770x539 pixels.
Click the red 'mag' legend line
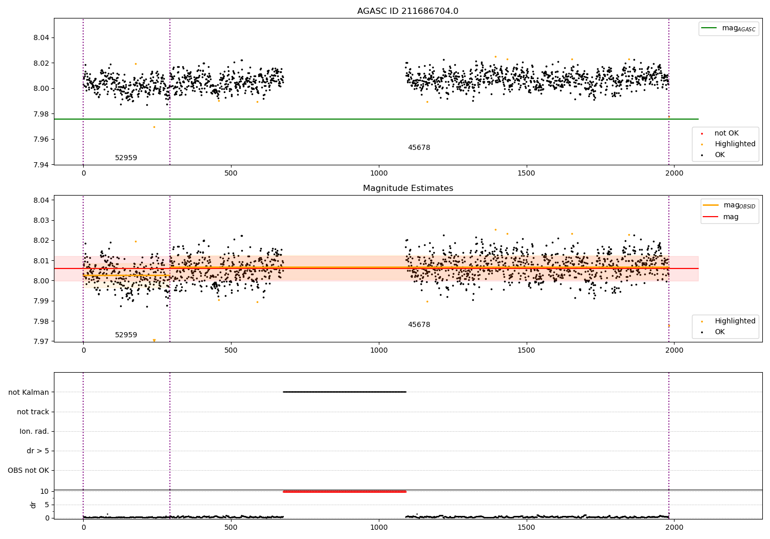coord(710,217)
